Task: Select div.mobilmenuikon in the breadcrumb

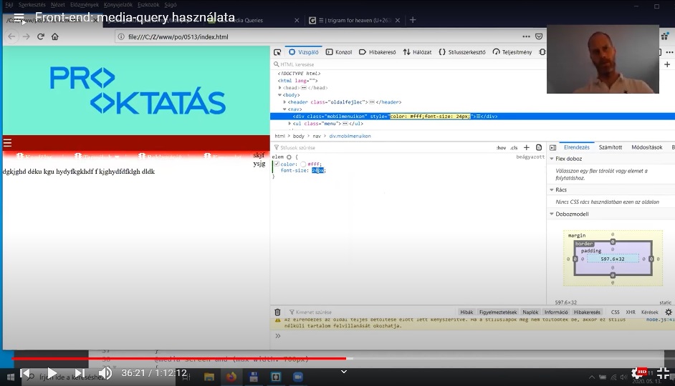Action: click(350, 136)
